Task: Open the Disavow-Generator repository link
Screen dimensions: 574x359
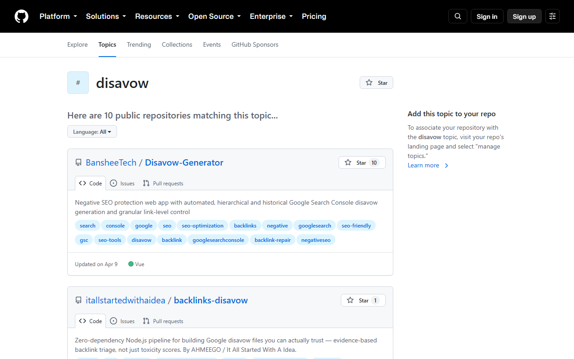Action: (x=184, y=162)
